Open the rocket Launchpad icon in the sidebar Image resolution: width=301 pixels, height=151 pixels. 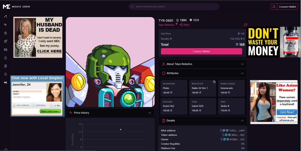5,41
